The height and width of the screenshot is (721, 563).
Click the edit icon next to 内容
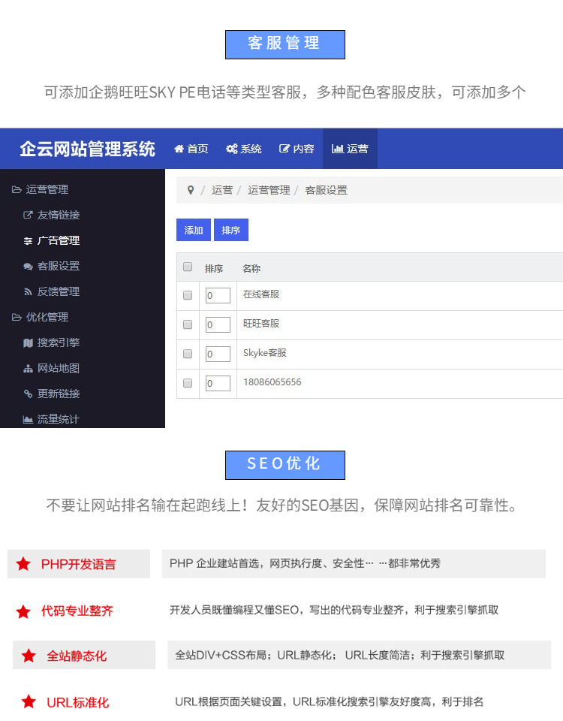285,149
